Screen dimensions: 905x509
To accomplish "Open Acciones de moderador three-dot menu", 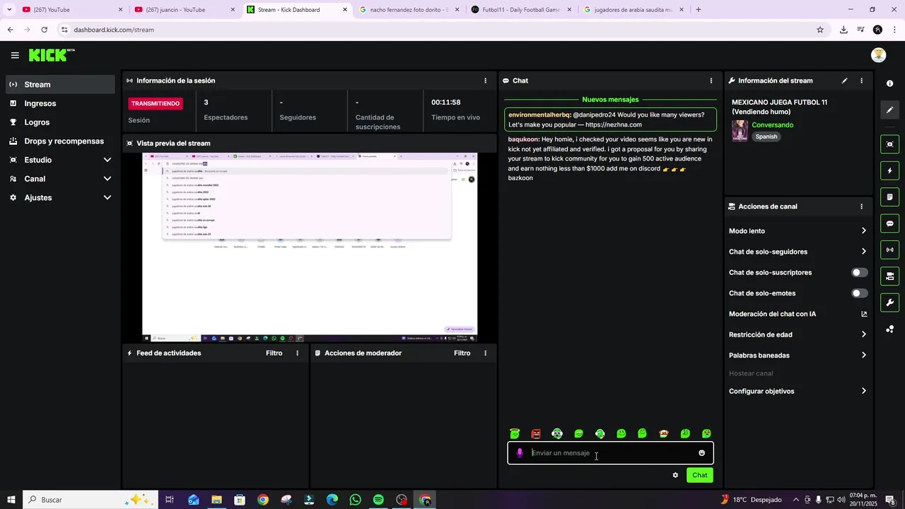I will point(485,353).
